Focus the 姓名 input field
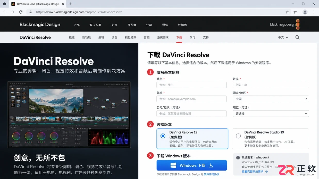The height and width of the screenshot is (179, 319). [191, 85]
